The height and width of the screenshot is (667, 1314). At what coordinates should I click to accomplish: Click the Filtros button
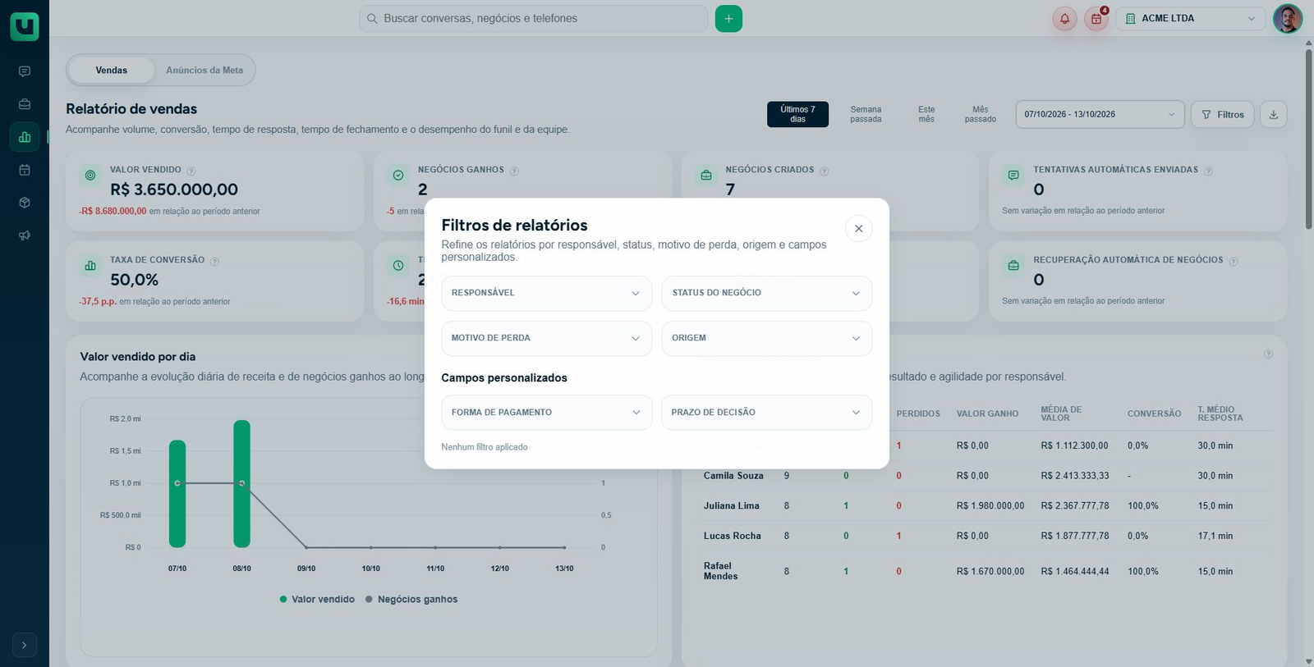(1222, 115)
